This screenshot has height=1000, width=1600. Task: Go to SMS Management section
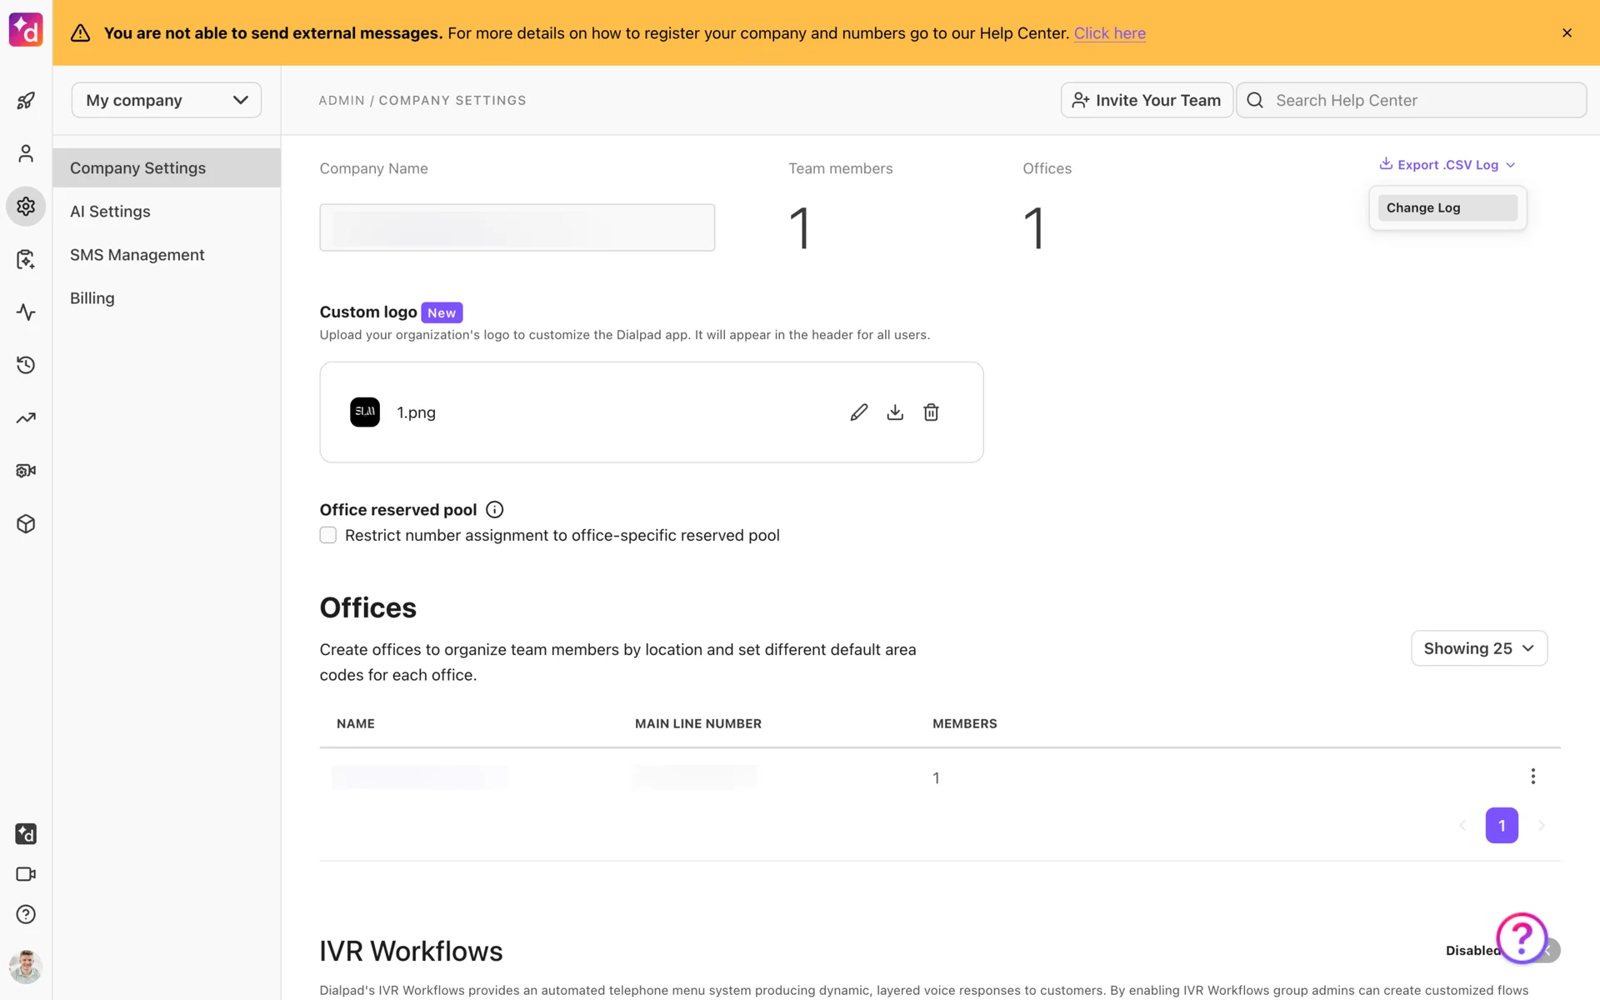137,255
